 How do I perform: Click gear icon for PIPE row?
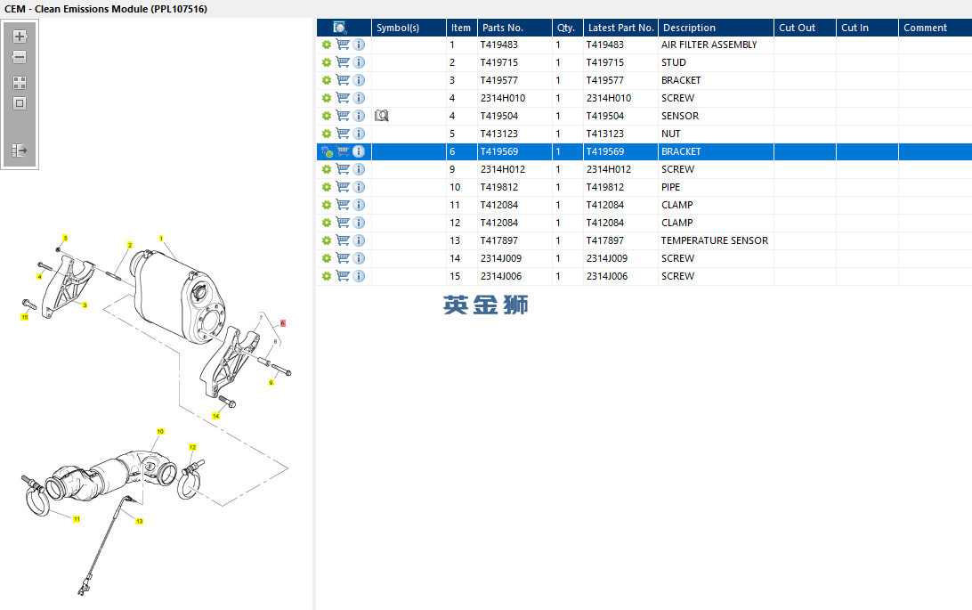coord(327,187)
